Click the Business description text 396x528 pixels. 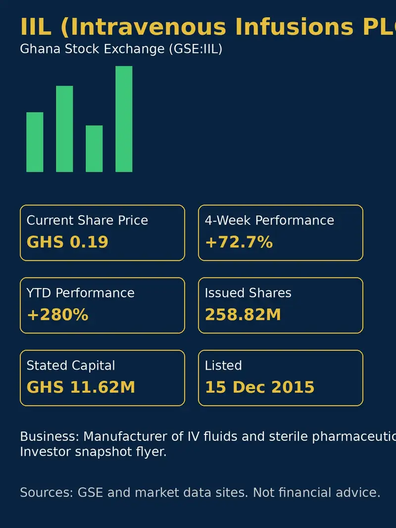tap(208, 444)
